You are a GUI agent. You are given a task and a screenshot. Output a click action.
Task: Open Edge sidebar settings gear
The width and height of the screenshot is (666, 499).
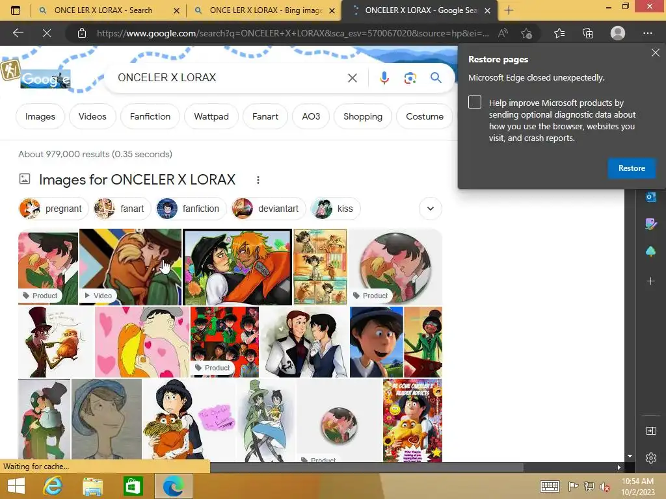pyautogui.click(x=650, y=458)
